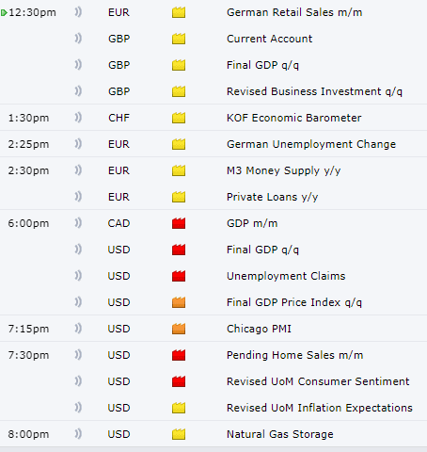
Task: Click yellow impact icon for M3 Money Supply
Action: [x=179, y=170]
